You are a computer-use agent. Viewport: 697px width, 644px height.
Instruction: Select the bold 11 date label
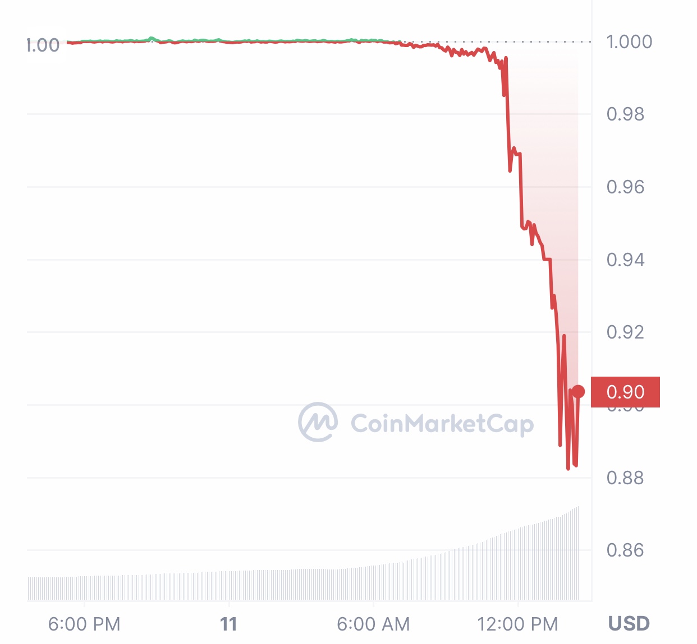tap(228, 624)
